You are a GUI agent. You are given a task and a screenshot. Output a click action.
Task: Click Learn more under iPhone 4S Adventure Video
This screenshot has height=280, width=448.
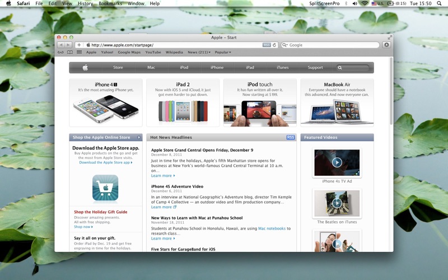click(164, 207)
